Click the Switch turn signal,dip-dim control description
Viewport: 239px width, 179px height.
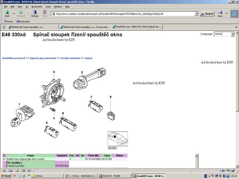click(x=25, y=159)
